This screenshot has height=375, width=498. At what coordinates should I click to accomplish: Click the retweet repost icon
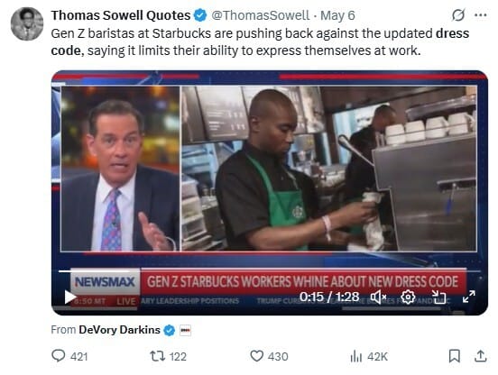click(158, 356)
